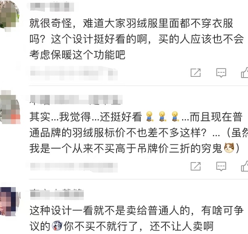The height and width of the screenshot is (234, 248).
Task: Open replies on the 考虑保暖这个功能吧 comment
Action: click(x=221, y=73)
